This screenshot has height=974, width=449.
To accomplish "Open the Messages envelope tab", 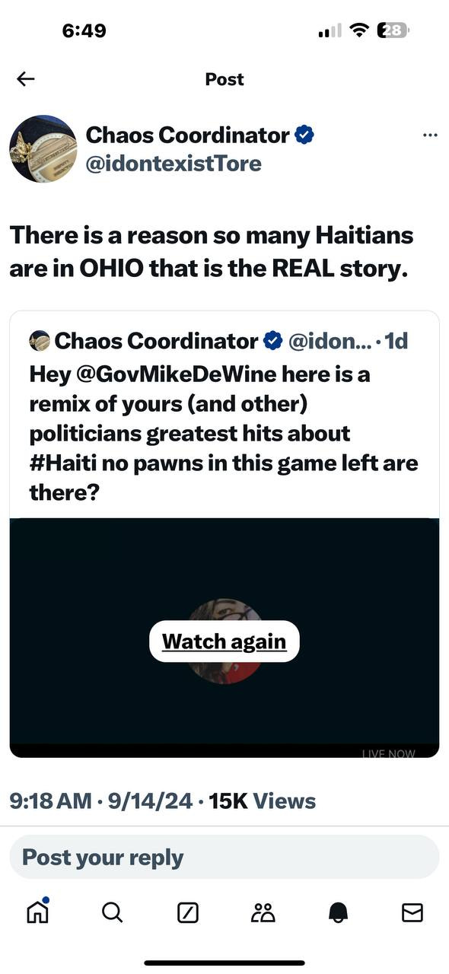I will (x=412, y=912).
